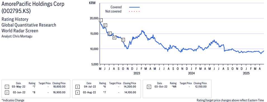Click the *8 rating value
The image size is (267, 102).
tap(34, 92)
